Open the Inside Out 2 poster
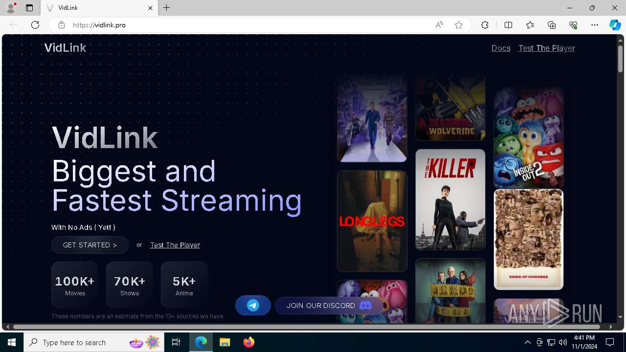 coord(529,138)
